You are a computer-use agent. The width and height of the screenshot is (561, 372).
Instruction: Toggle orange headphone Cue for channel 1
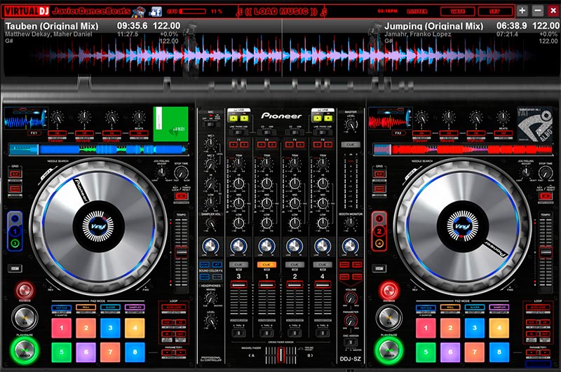tap(266, 265)
